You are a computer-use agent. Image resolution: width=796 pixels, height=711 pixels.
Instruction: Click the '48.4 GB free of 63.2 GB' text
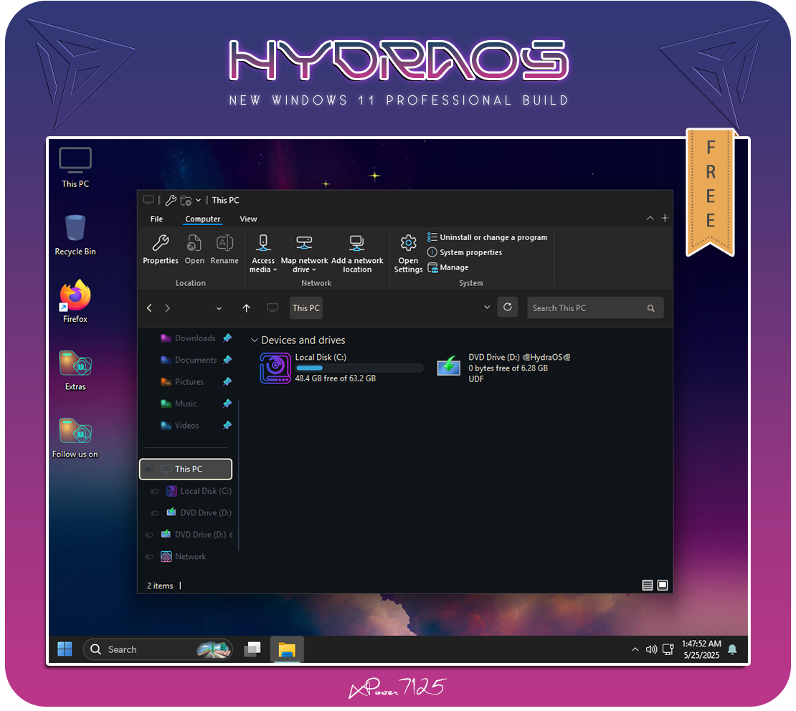tap(335, 378)
